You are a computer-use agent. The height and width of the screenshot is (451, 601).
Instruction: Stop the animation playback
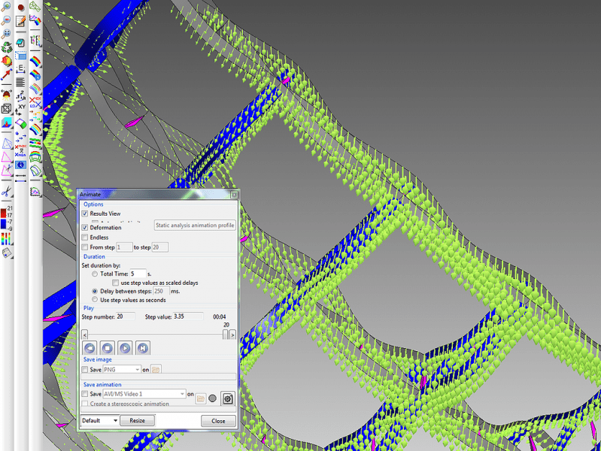tap(108, 348)
